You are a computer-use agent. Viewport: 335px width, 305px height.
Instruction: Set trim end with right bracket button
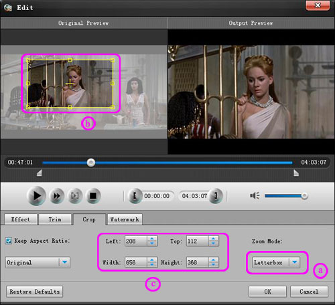click(x=216, y=196)
